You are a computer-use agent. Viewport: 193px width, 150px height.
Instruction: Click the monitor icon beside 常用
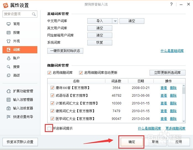pyautogui.click(x=9, y=24)
